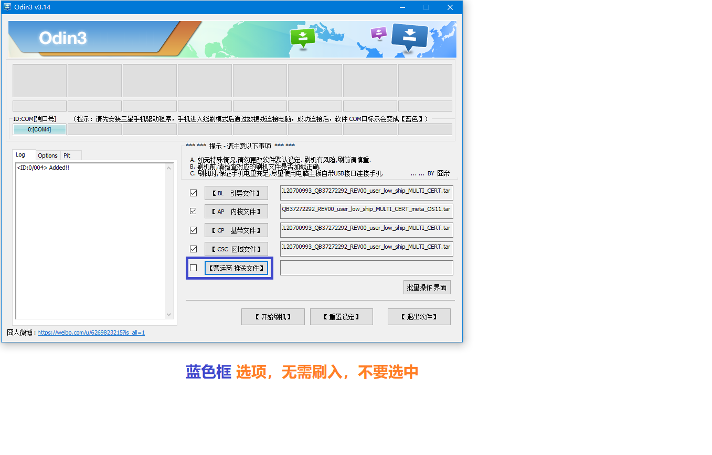Switch to the Log tab
This screenshot has width=712, height=455.
click(x=24, y=155)
